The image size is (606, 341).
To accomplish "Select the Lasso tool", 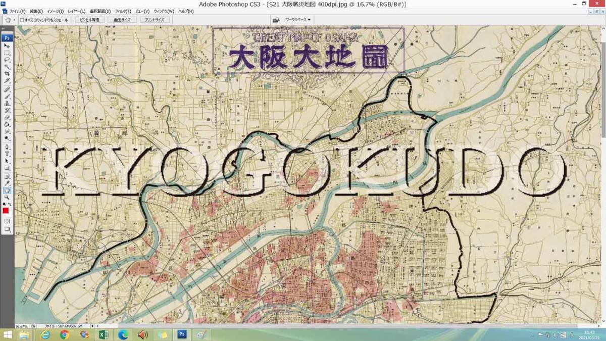I will pyautogui.click(x=7, y=60).
